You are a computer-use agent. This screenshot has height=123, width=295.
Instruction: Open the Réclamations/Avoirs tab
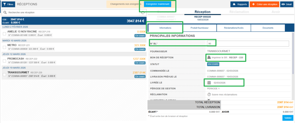(233, 28)
